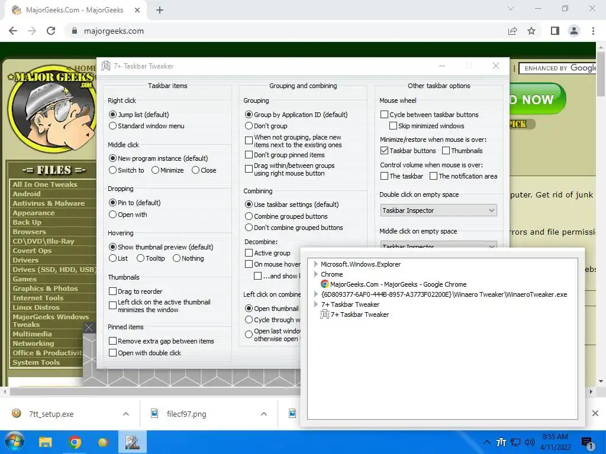Choose Tooltip for hovering

[140, 258]
